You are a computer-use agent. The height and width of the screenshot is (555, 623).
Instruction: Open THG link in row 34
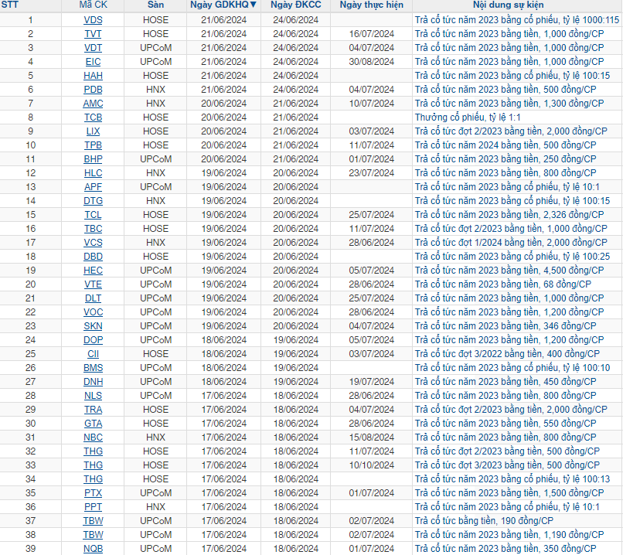[x=93, y=478]
